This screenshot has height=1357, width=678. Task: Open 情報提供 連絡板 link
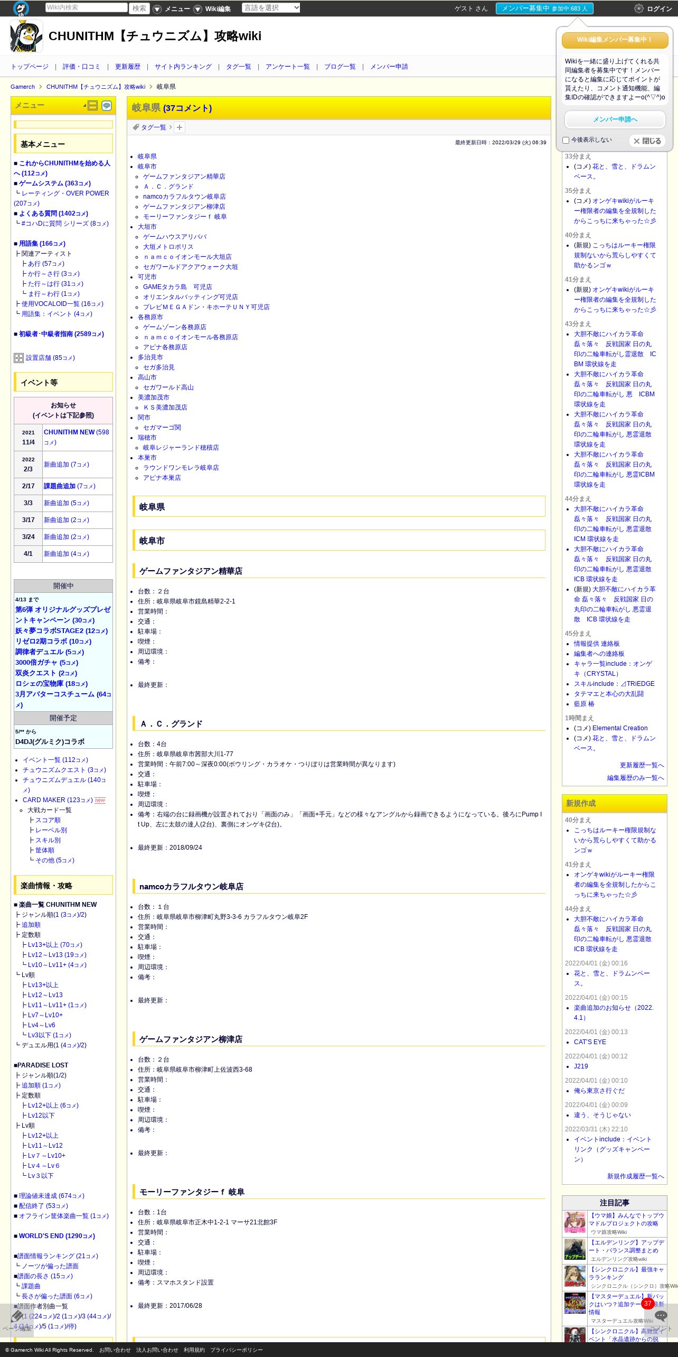click(x=597, y=644)
